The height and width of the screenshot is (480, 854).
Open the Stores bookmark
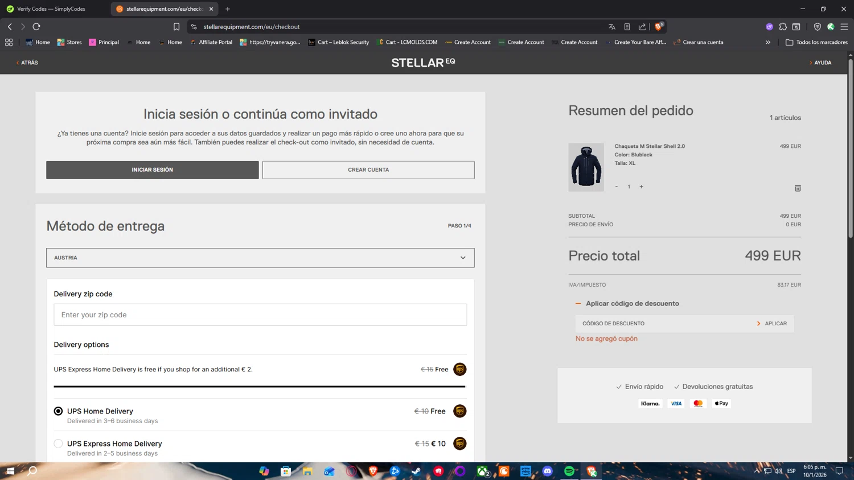click(x=69, y=42)
